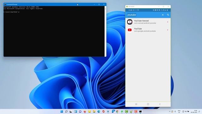Open the notifications bell icon
Screen dimensions: 202x114
(199, 111)
